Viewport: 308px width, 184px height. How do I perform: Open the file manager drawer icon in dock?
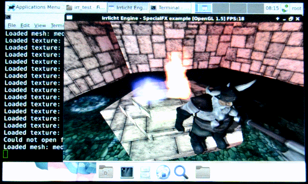click(146, 172)
